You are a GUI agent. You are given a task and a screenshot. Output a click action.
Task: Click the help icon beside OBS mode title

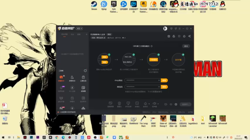pos(152,46)
